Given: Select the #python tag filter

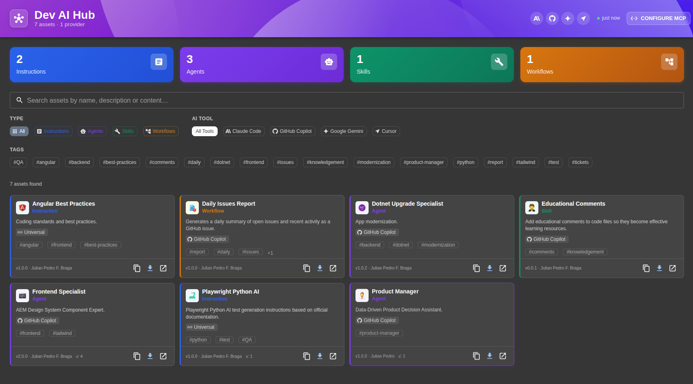Looking at the screenshot, I should 466,162.
